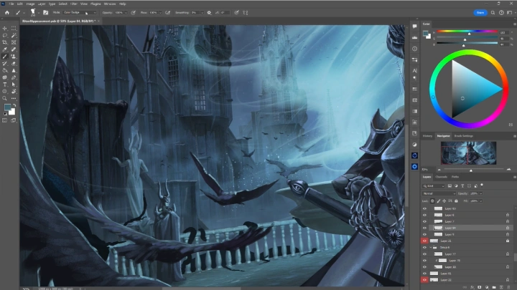Collapse the Group 6 folder arrow
The image size is (517, 290).
(431, 247)
